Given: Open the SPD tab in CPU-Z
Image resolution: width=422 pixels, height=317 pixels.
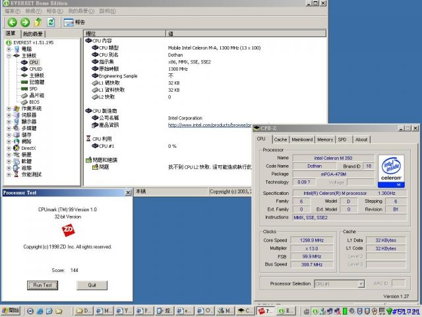Looking at the screenshot, I should click(x=342, y=139).
